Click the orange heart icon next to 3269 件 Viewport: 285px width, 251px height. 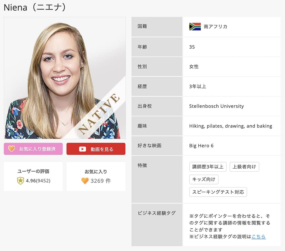pos(85,181)
